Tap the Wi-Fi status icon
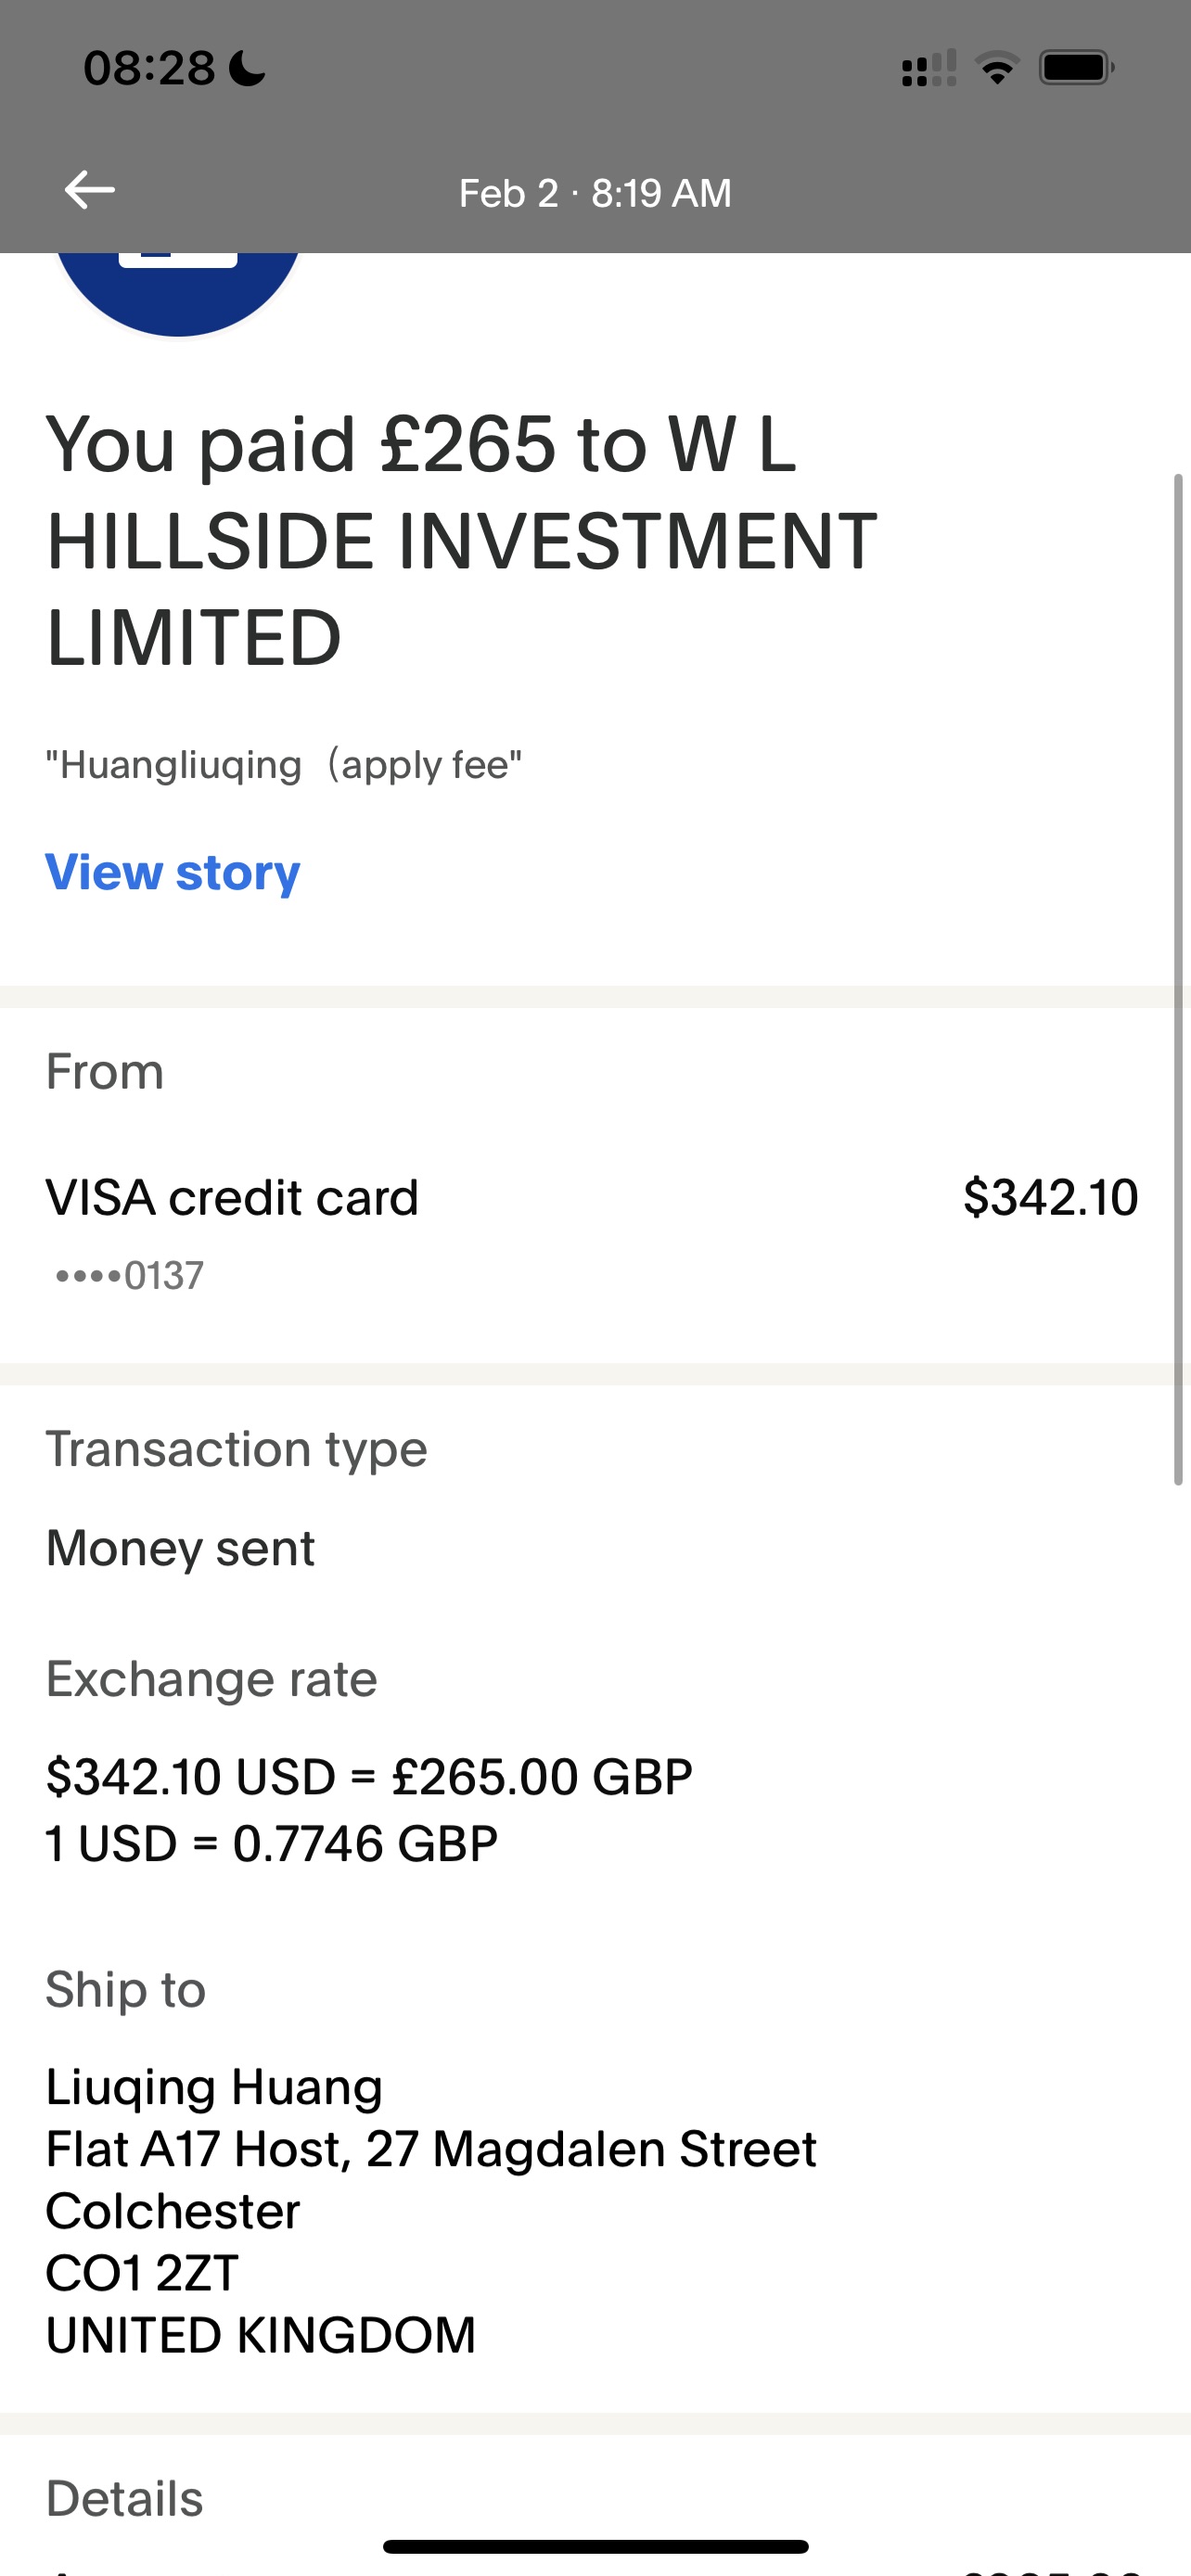1191x2576 pixels. pyautogui.click(x=996, y=68)
